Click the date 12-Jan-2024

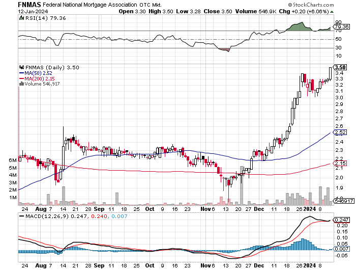click(33, 11)
